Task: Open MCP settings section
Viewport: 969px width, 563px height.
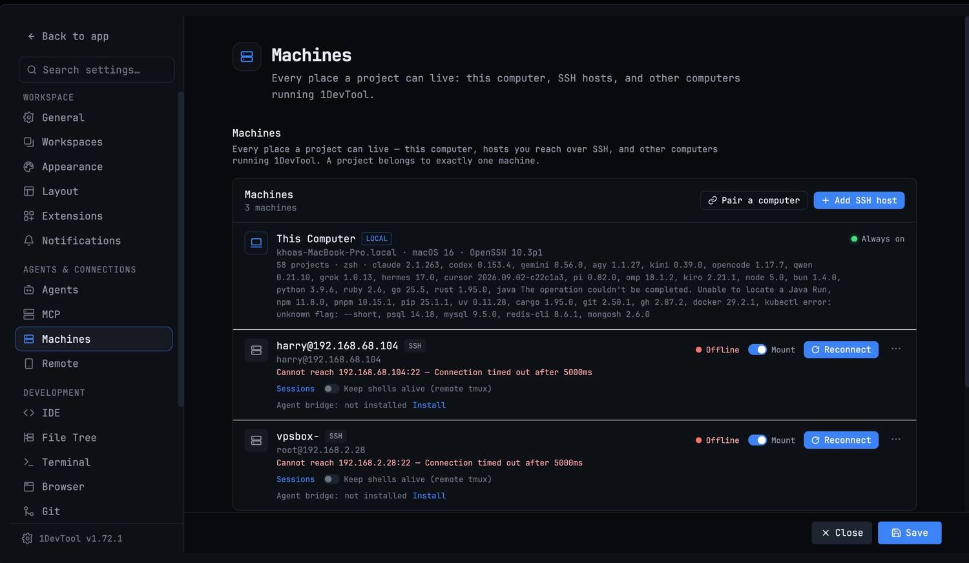Action: (x=94, y=314)
